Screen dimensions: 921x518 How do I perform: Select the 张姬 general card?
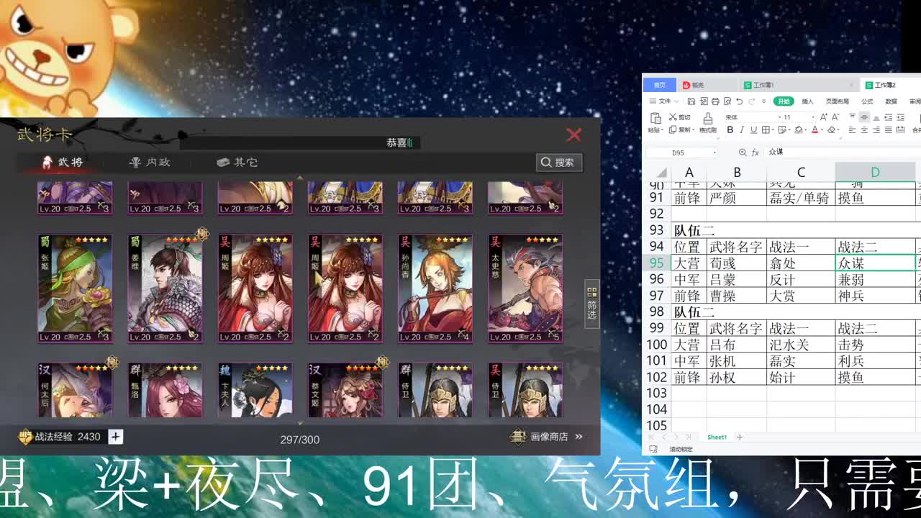coord(75,288)
